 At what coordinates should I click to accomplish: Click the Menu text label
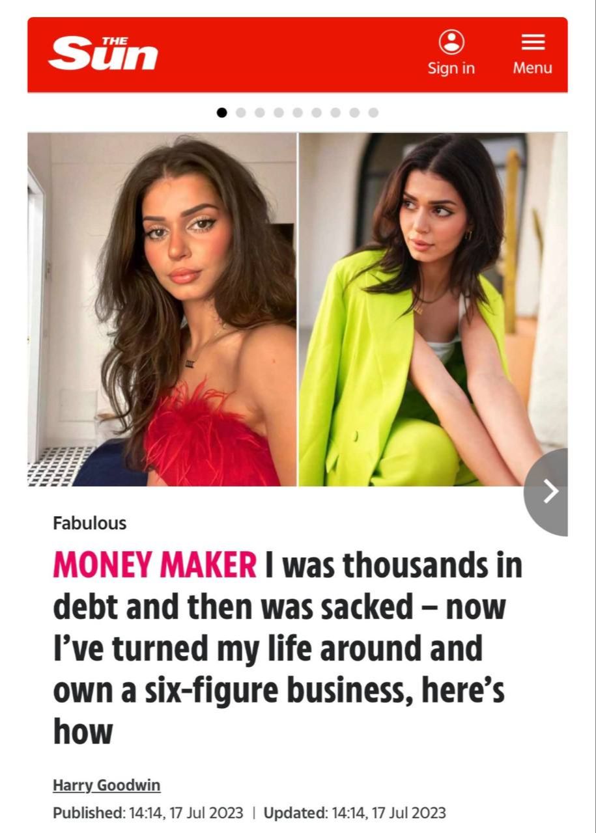click(533, 68)
